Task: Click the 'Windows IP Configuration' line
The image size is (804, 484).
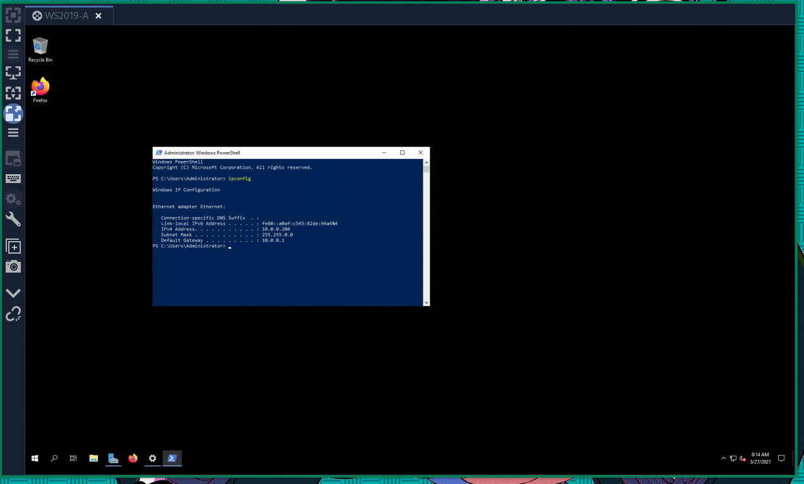Action: [186, 190]
